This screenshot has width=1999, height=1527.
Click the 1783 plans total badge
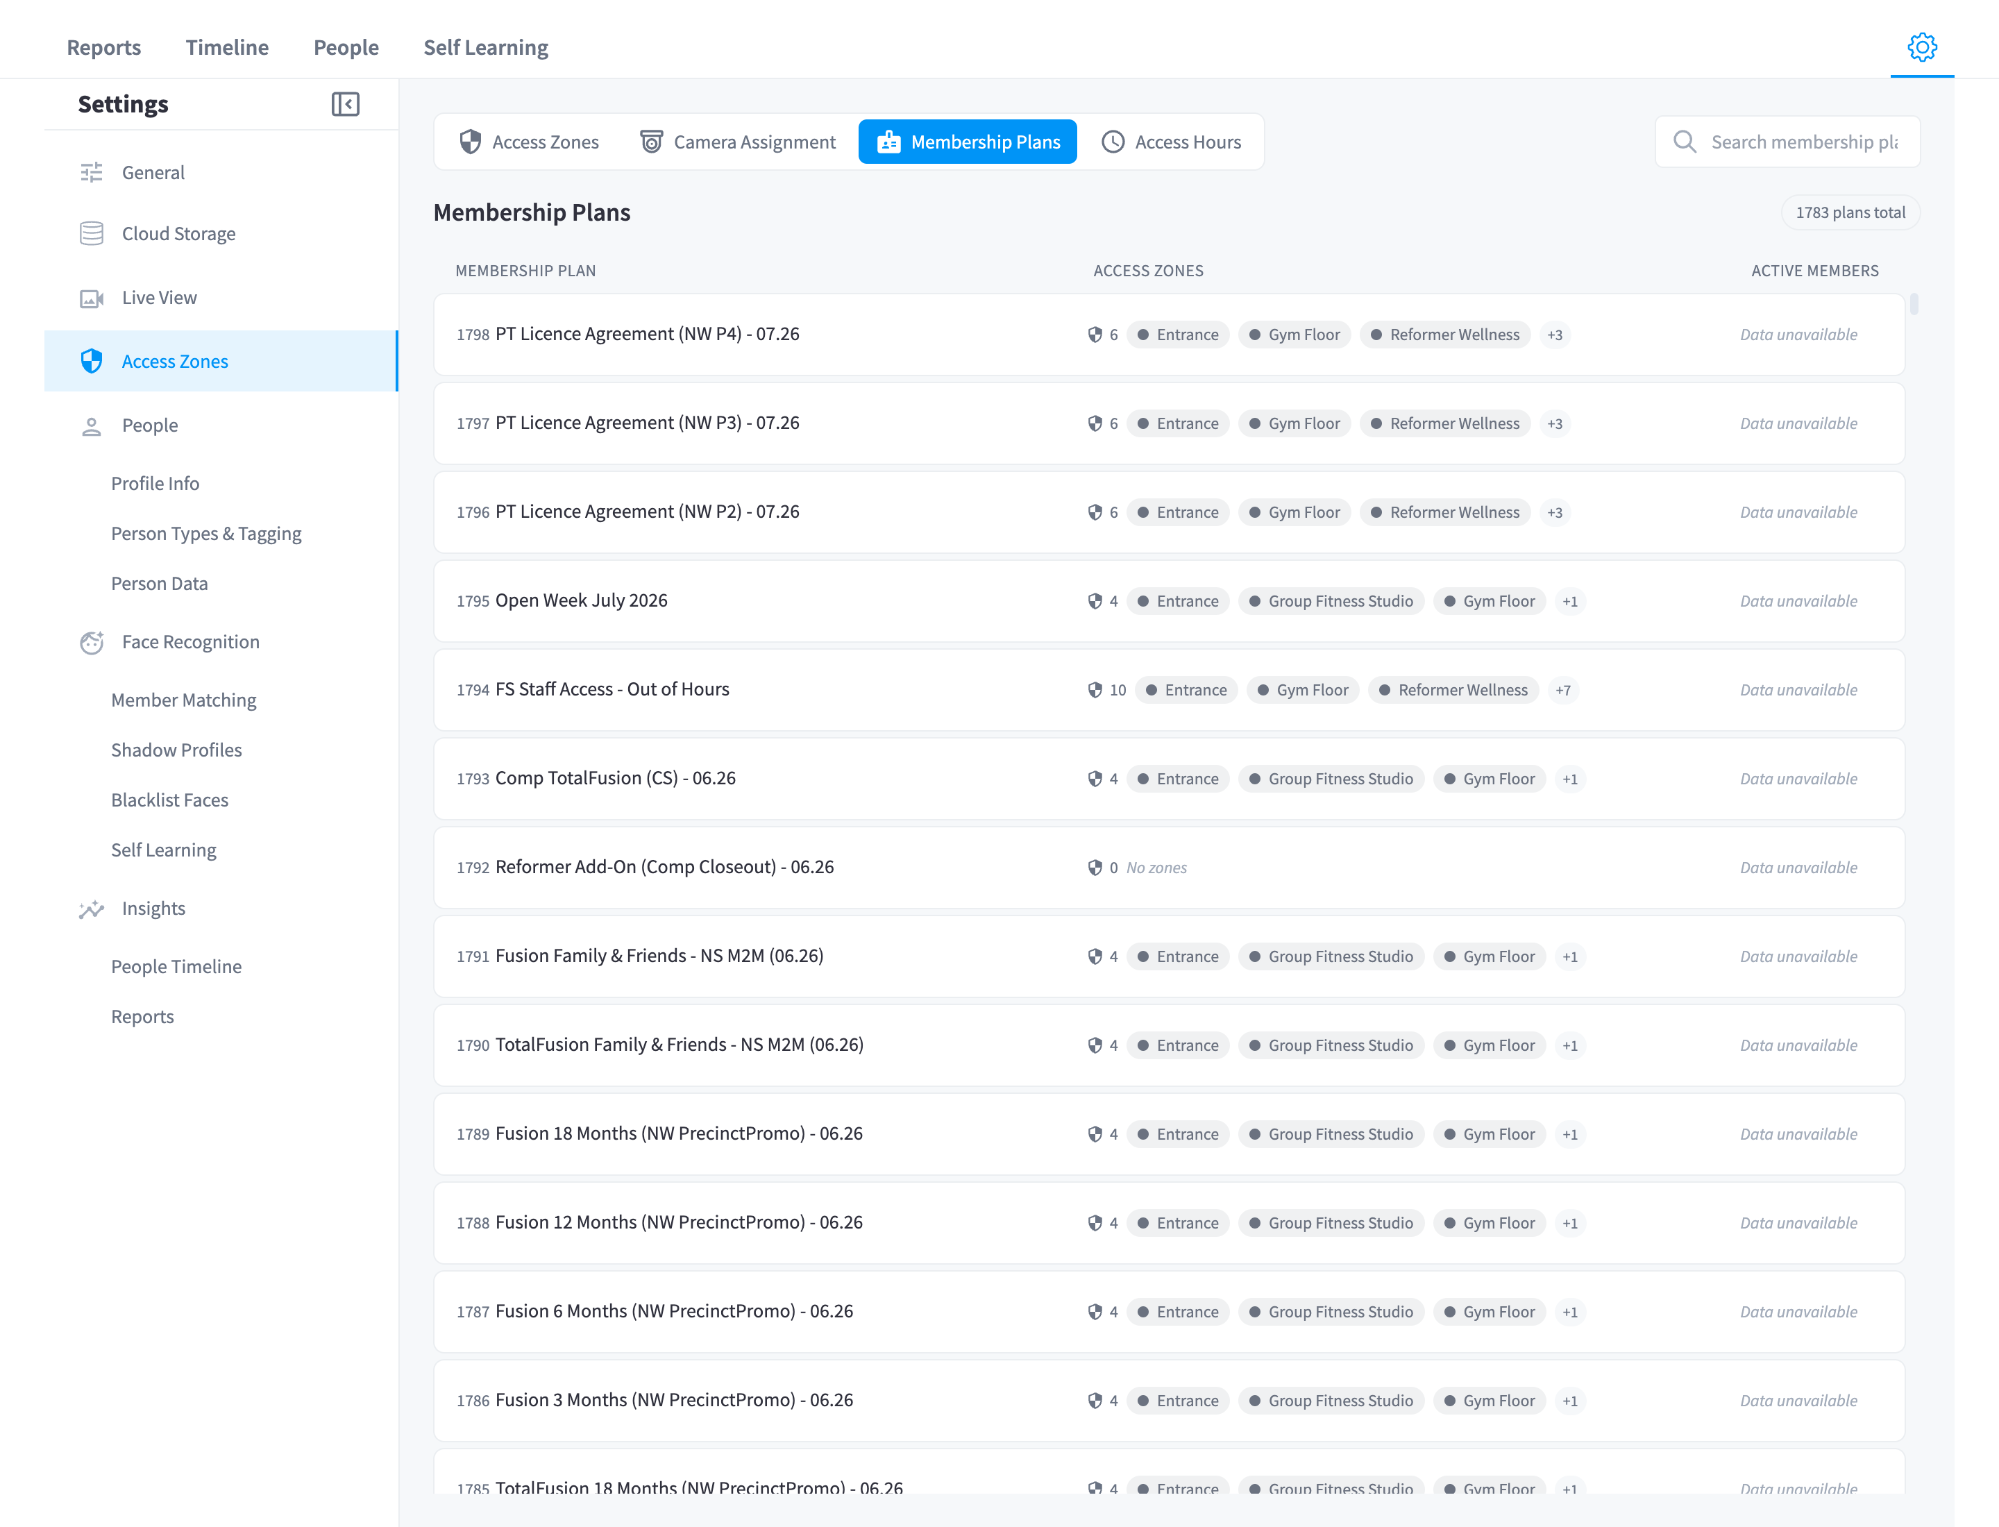(x=1850, y=212)
